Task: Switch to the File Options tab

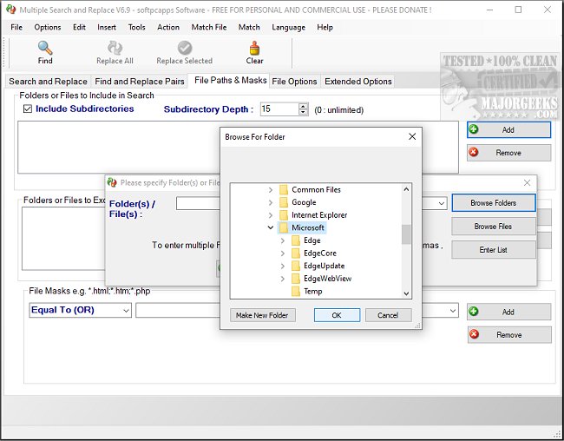Action: (x=294, y=82)
